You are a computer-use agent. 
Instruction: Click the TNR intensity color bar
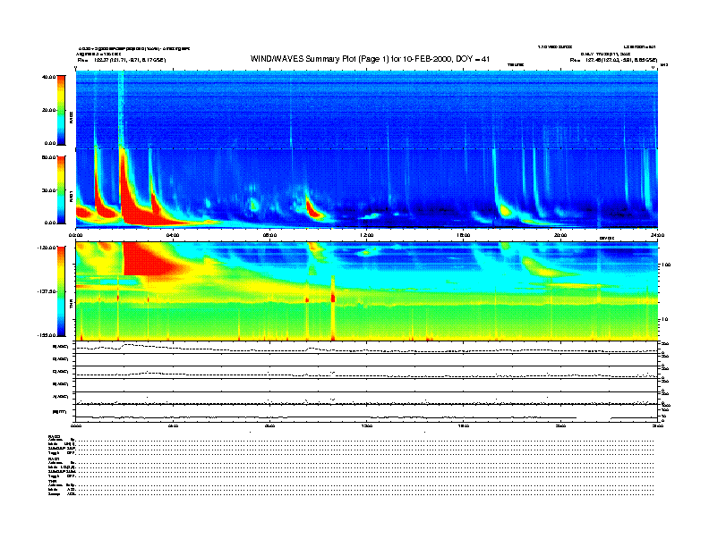tap(61, 291)
